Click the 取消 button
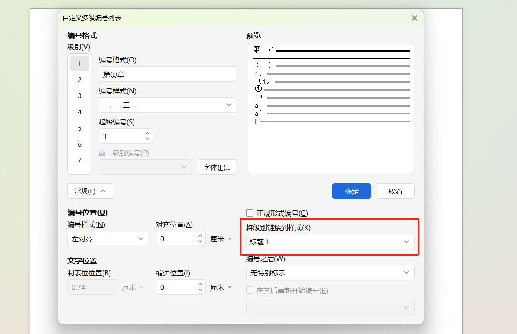 pos(395,191)
